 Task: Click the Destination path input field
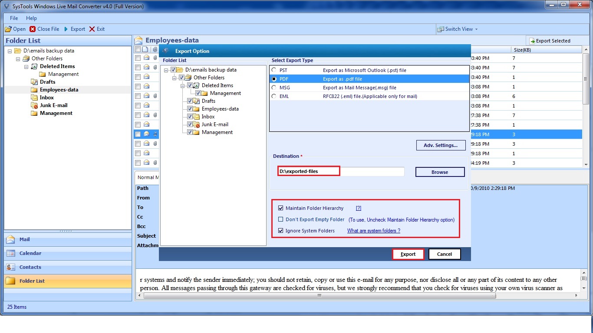tap(341, 171)
